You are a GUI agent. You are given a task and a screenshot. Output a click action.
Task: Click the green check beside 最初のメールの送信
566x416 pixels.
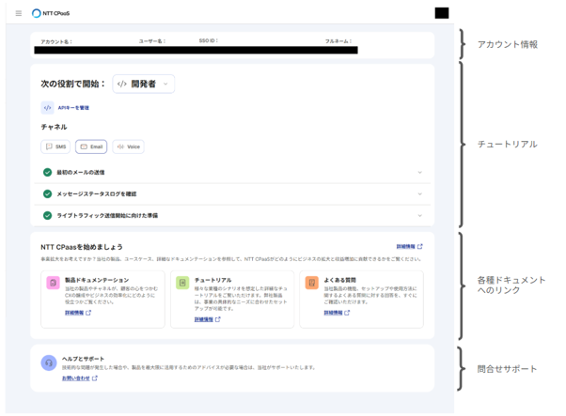pos(47,172)
